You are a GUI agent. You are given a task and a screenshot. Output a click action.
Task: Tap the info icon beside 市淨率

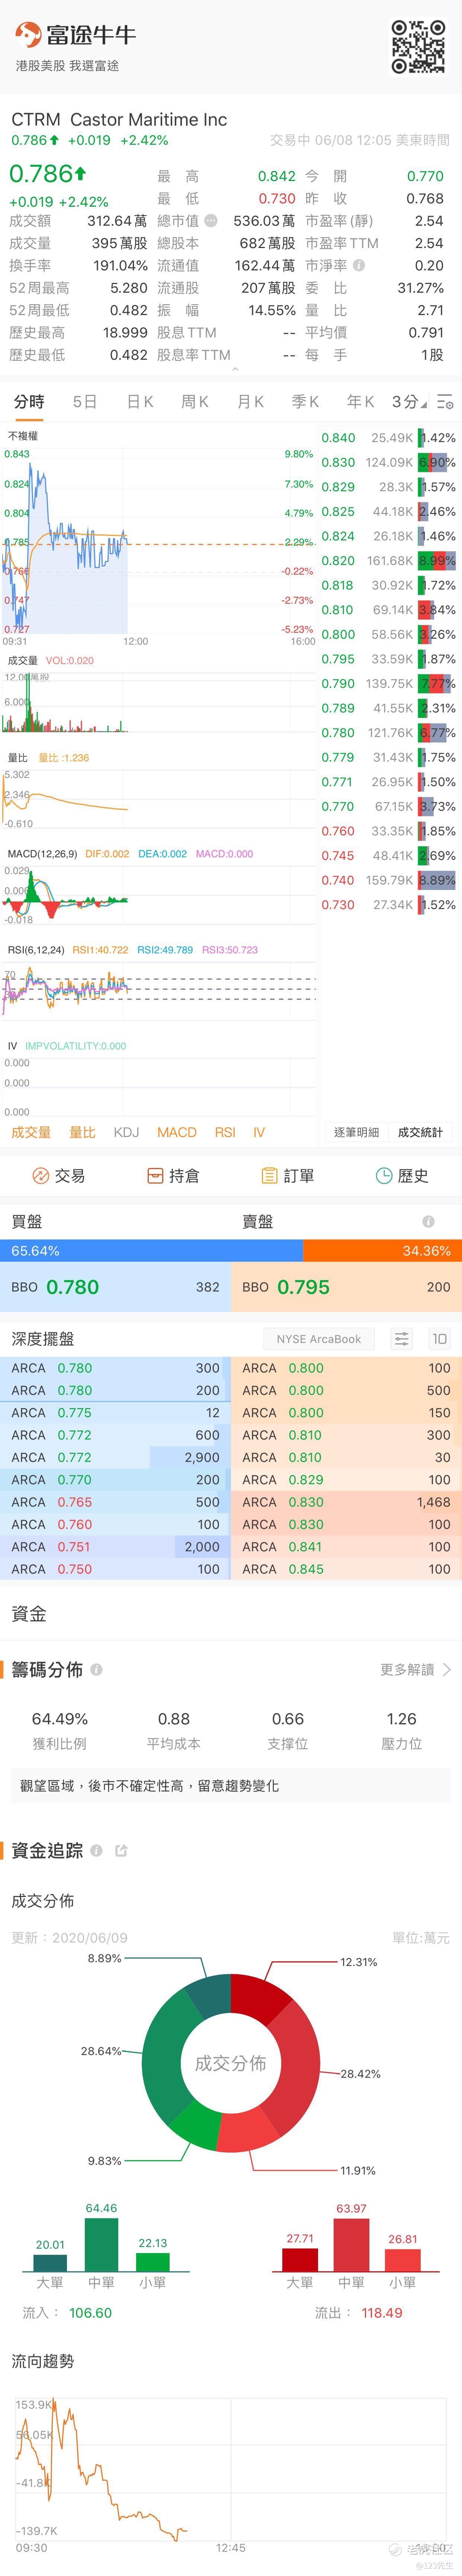(359, 266)
